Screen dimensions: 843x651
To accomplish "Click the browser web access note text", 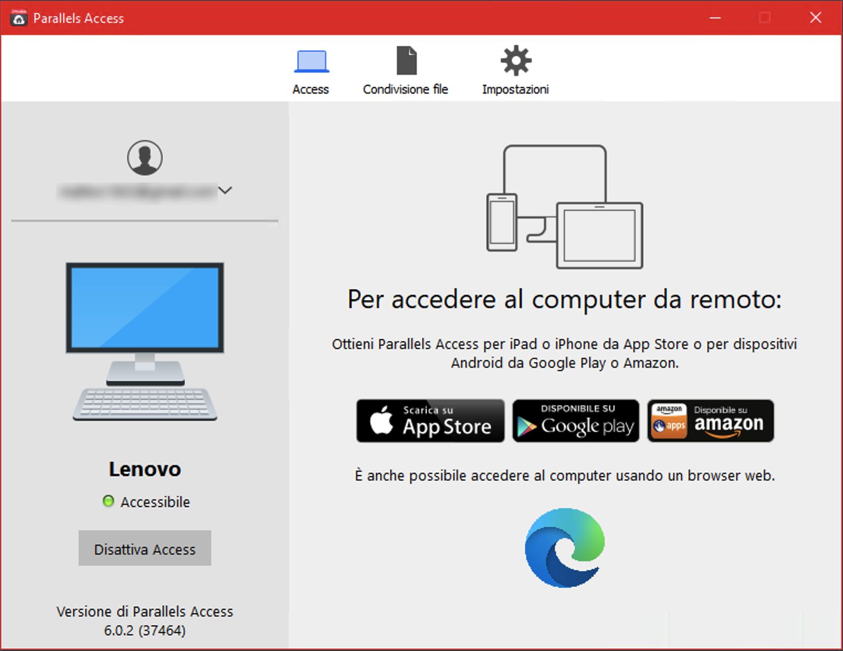I will coord(565,475).
